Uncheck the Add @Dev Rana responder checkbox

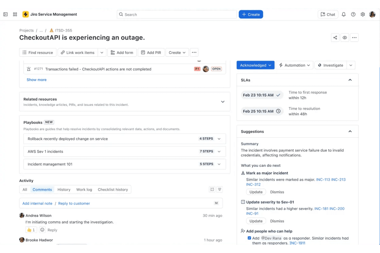click(x=249, y=238)
